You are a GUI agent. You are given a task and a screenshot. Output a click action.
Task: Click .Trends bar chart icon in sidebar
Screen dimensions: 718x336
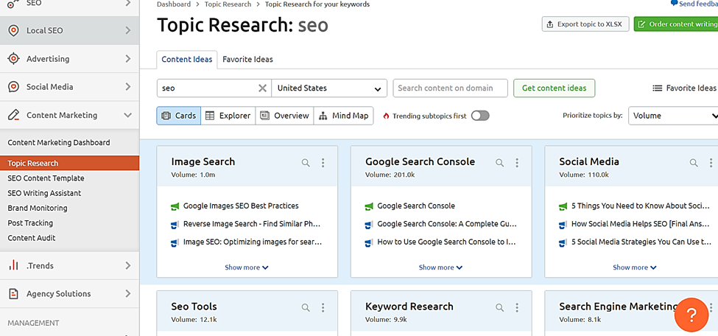(14, 265)
